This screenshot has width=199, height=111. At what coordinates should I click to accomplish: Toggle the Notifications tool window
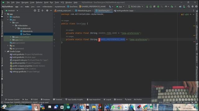click(x=197, y=16)
